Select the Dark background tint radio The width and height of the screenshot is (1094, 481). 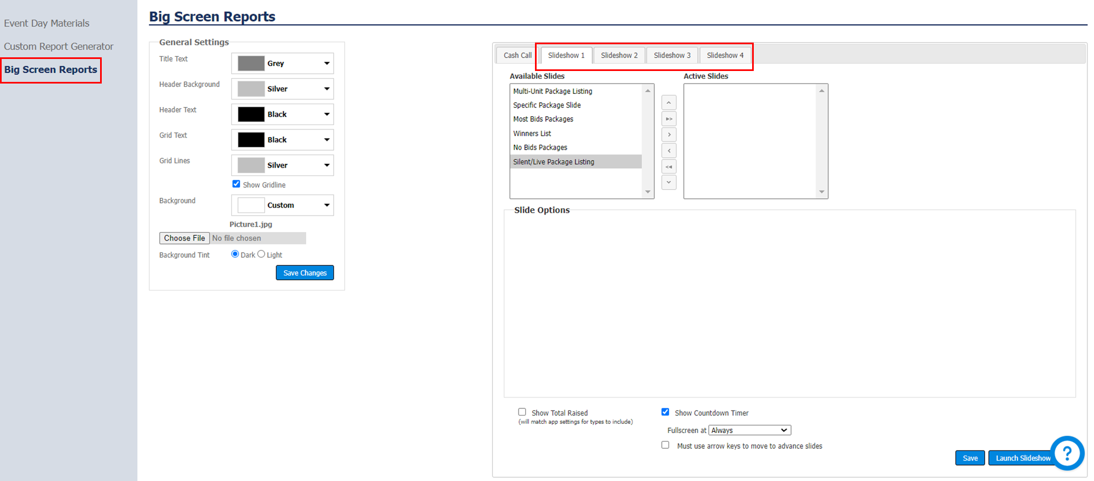click(235, 254)
